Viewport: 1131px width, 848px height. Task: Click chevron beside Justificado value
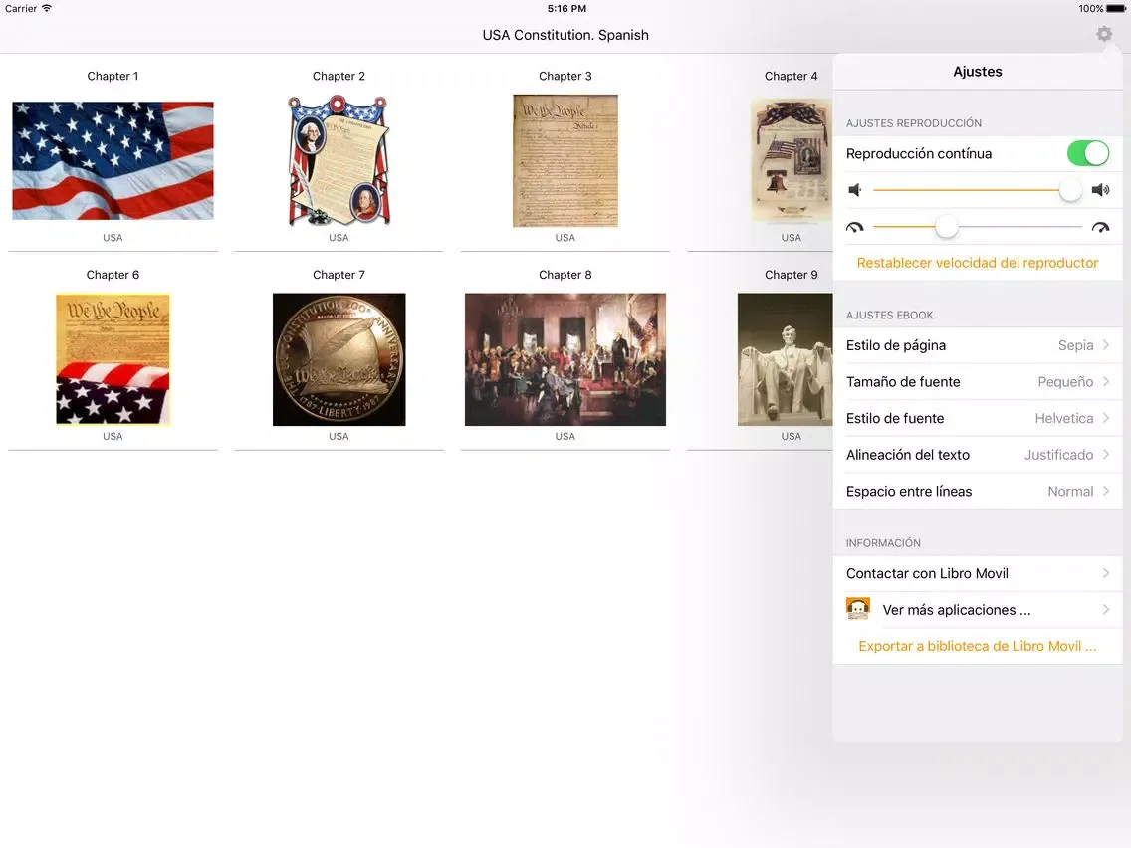coord(1106,455)
